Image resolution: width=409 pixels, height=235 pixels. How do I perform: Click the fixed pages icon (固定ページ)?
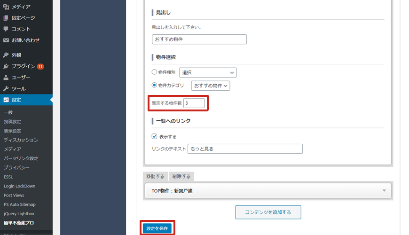click(x=6, y=18)
